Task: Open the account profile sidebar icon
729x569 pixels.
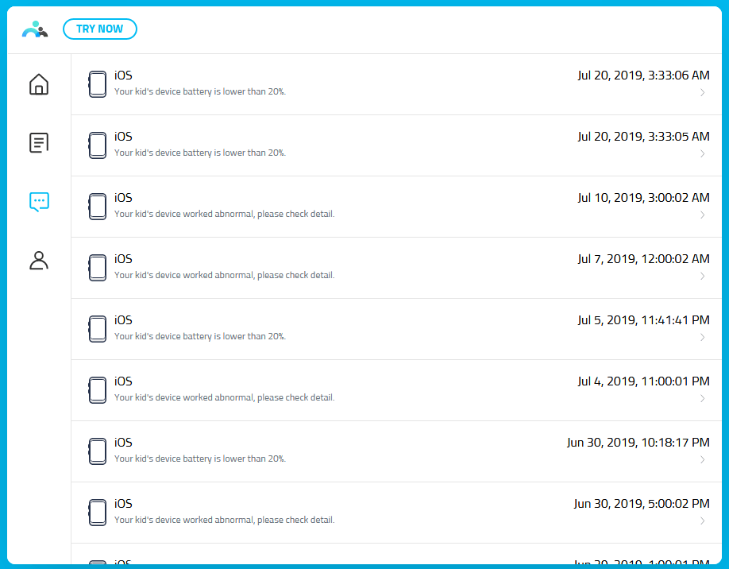Action: click(x=39, y=261)
